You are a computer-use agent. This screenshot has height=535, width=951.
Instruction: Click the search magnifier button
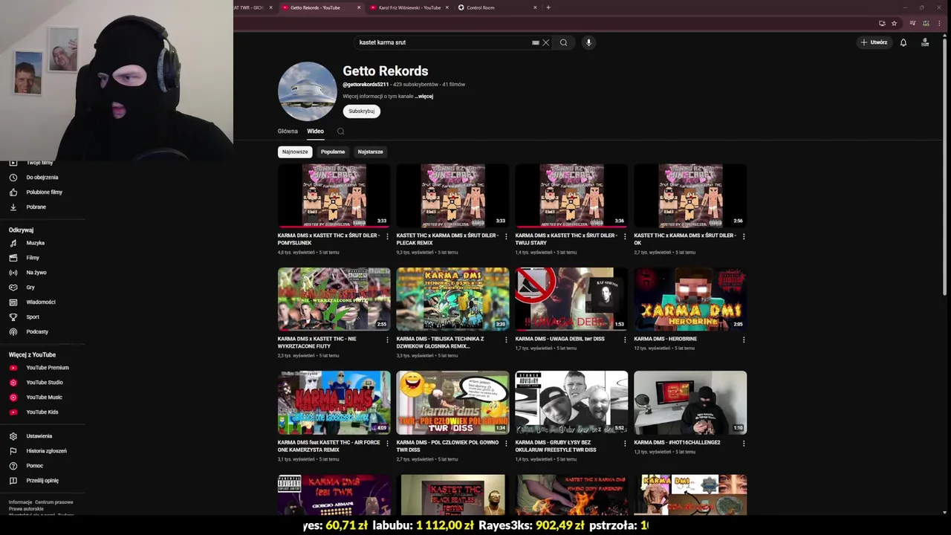[563, 42]
